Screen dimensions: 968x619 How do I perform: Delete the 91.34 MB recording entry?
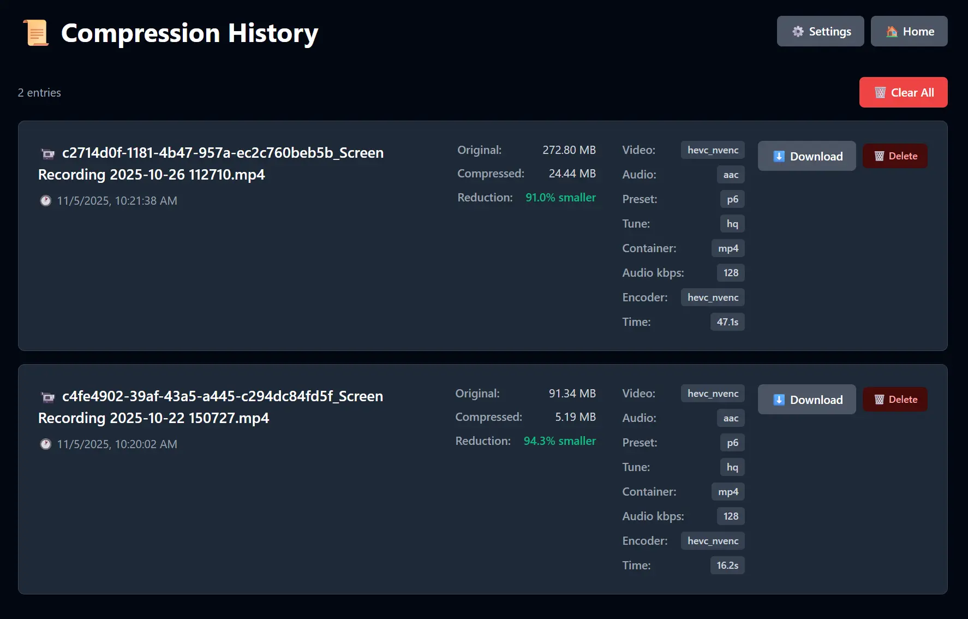click(895, 400)
